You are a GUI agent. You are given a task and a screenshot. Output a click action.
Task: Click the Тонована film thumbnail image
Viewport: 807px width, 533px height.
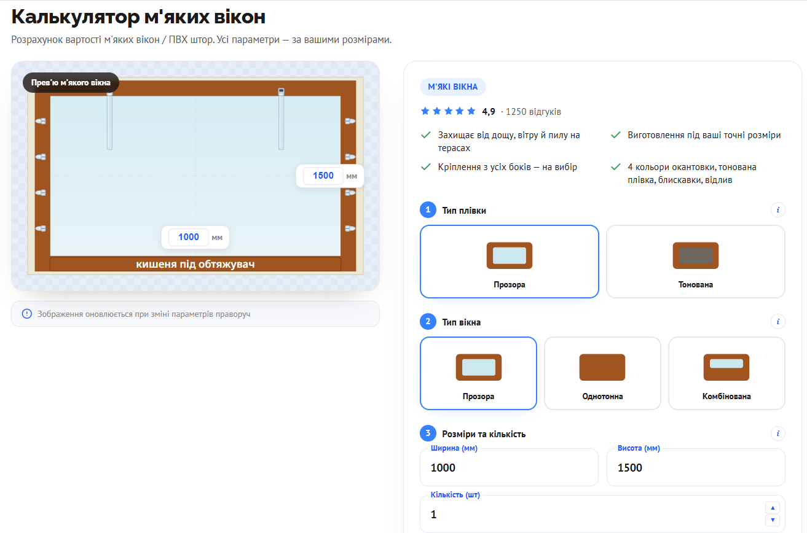coord(696,255)
